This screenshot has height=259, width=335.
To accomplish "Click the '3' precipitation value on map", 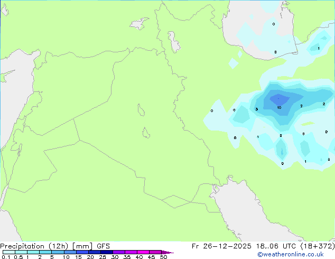I will 257,109.
